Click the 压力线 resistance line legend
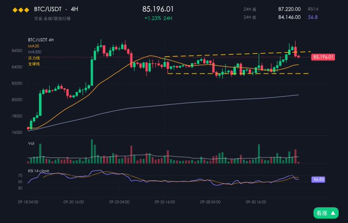 pyautogui.click(x=34, y=58)
